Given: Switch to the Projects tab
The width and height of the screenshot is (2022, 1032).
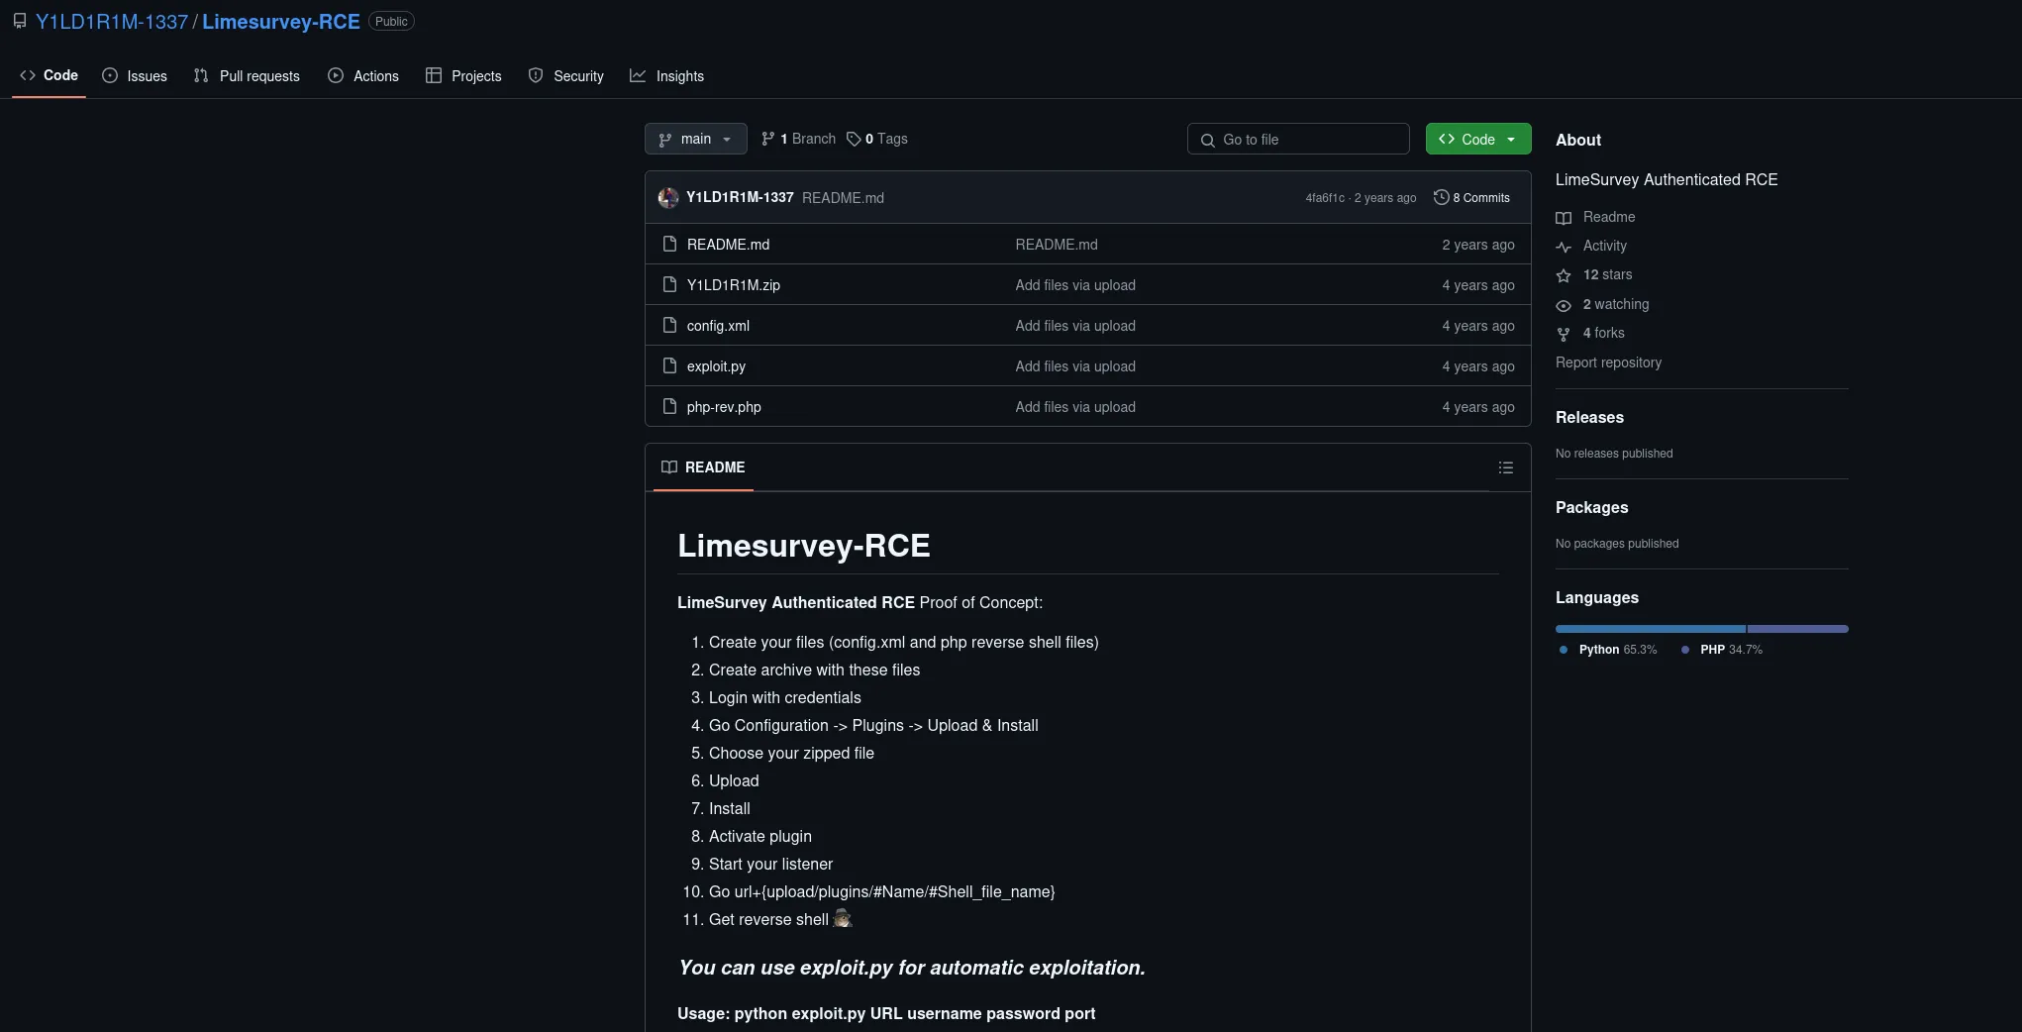Looking at the screenshot, I should (x=463, y=76).
